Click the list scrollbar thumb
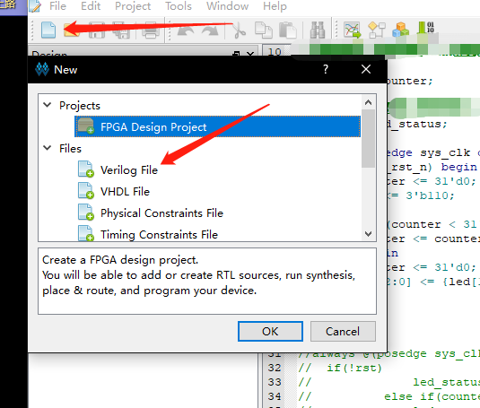The height and width of the screenshot is (408, 480). tap(368, 138)
